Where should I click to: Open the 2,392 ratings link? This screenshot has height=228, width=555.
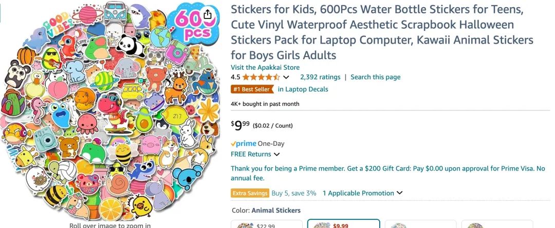click(320, 77)
